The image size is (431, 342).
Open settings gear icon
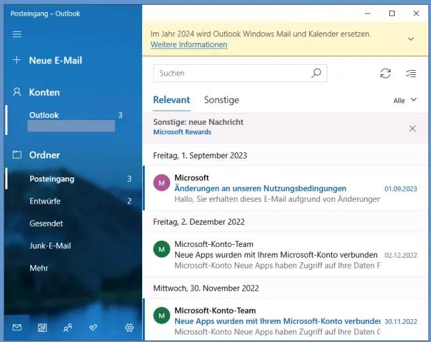coord(129,328)
